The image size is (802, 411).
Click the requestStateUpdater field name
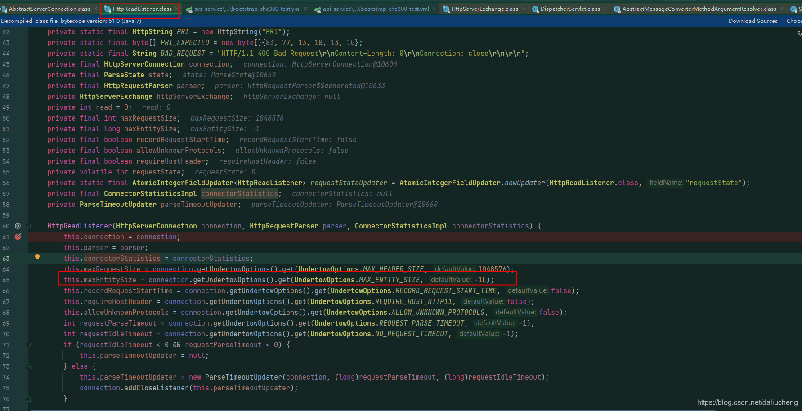tap(349, 183)
